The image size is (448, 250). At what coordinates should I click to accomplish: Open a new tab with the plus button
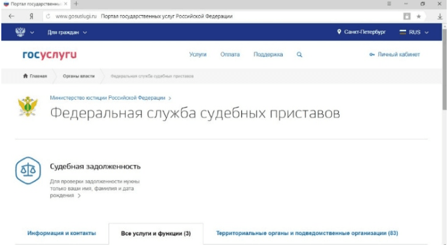(76, 4)
